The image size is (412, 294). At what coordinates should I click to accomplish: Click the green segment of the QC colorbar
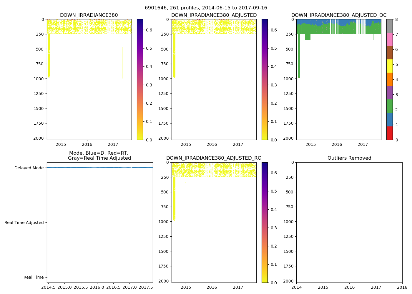pyautogui.click(x=389, y=106)
